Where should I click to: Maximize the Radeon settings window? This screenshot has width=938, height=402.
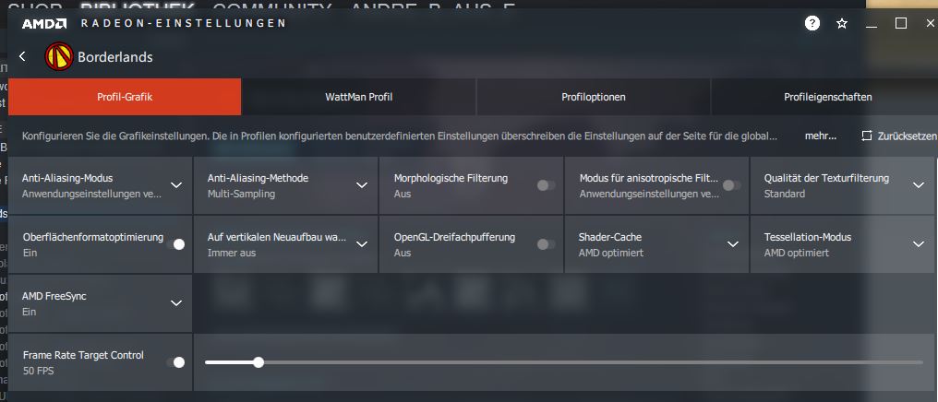901,23
